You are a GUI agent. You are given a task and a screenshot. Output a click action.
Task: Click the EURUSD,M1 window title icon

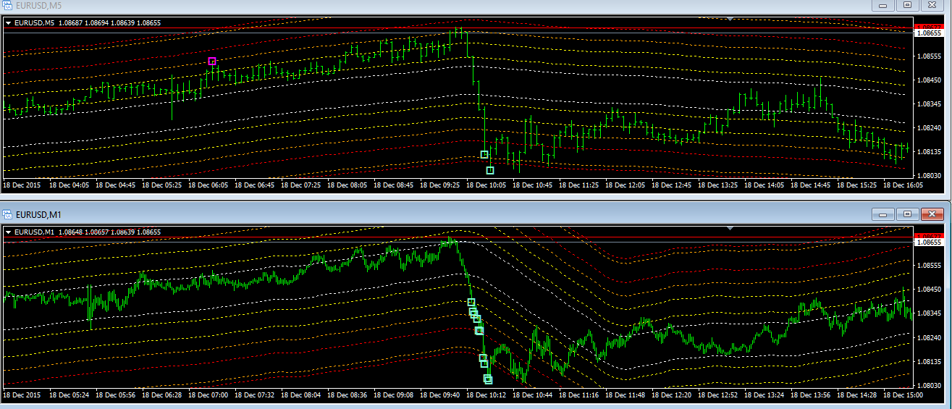pyautogui.click(x=9, y=214)
